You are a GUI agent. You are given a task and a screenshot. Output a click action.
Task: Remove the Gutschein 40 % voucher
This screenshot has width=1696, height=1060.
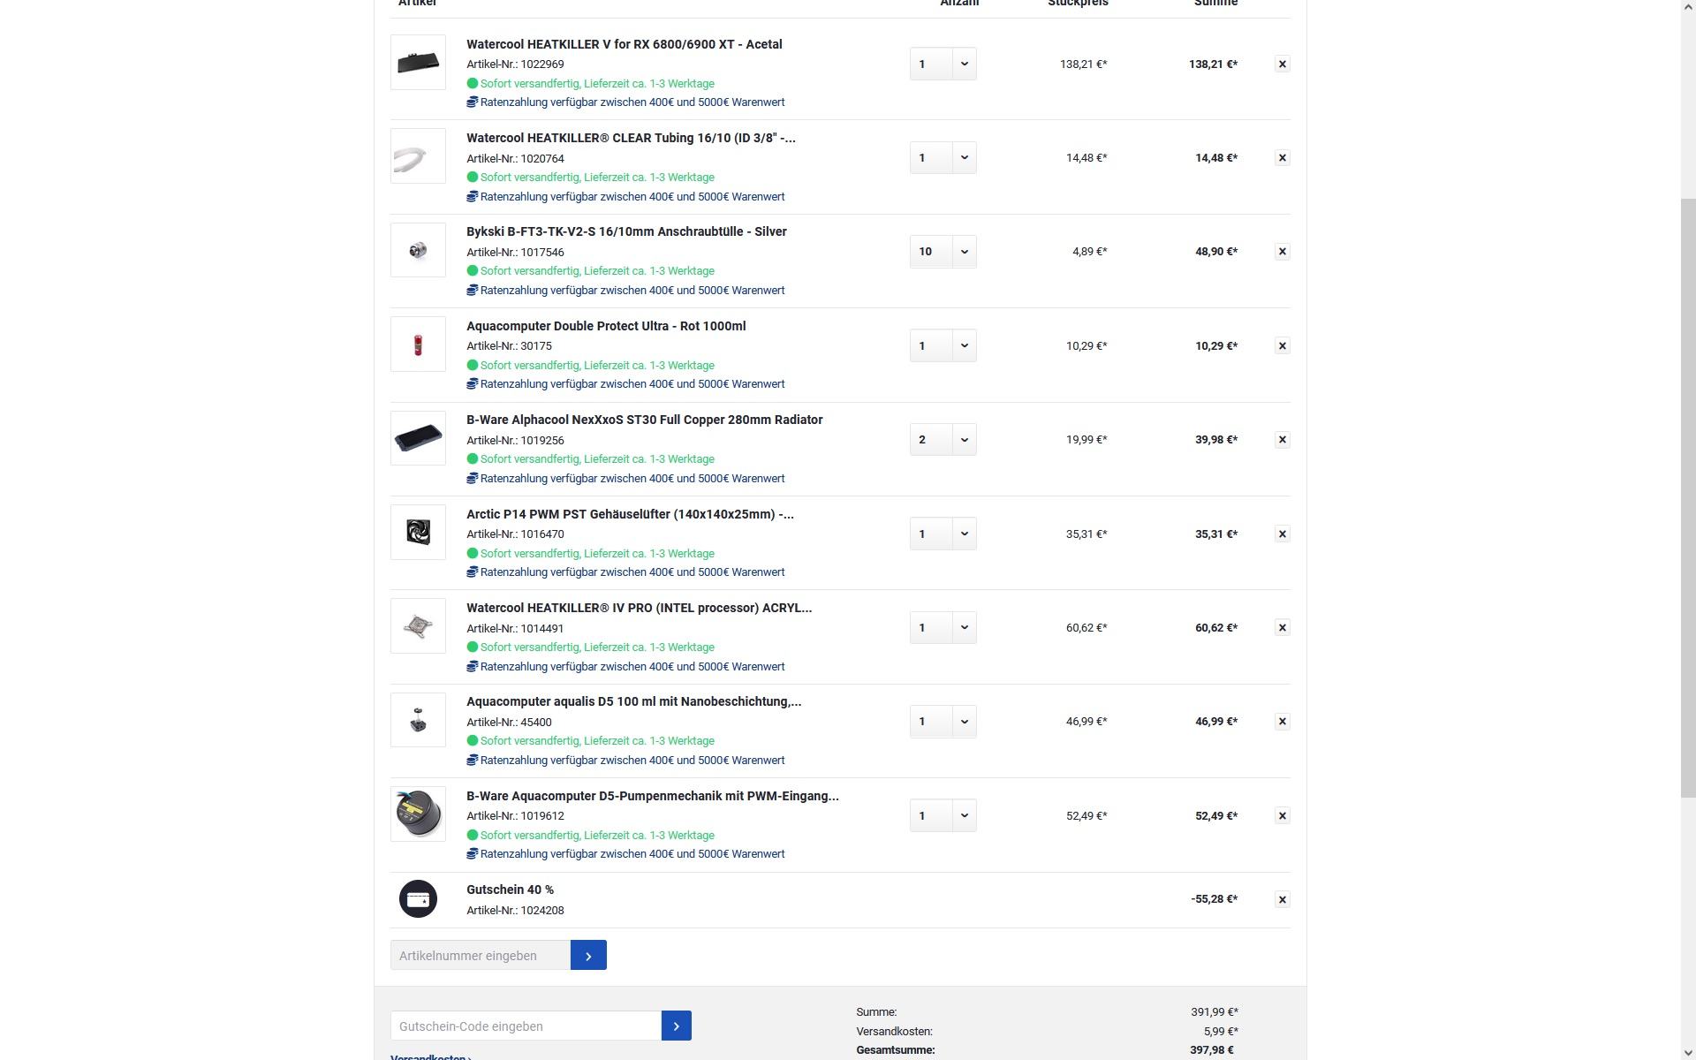(x=1282, y=900)
